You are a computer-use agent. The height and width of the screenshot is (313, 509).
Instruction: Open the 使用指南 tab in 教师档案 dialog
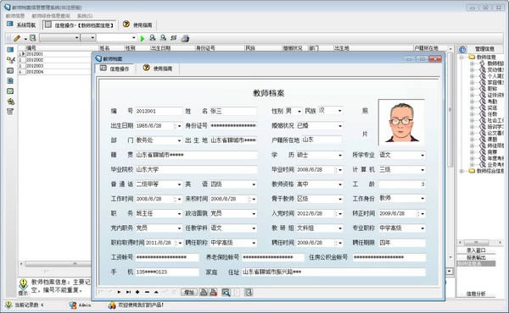[158, 69]
